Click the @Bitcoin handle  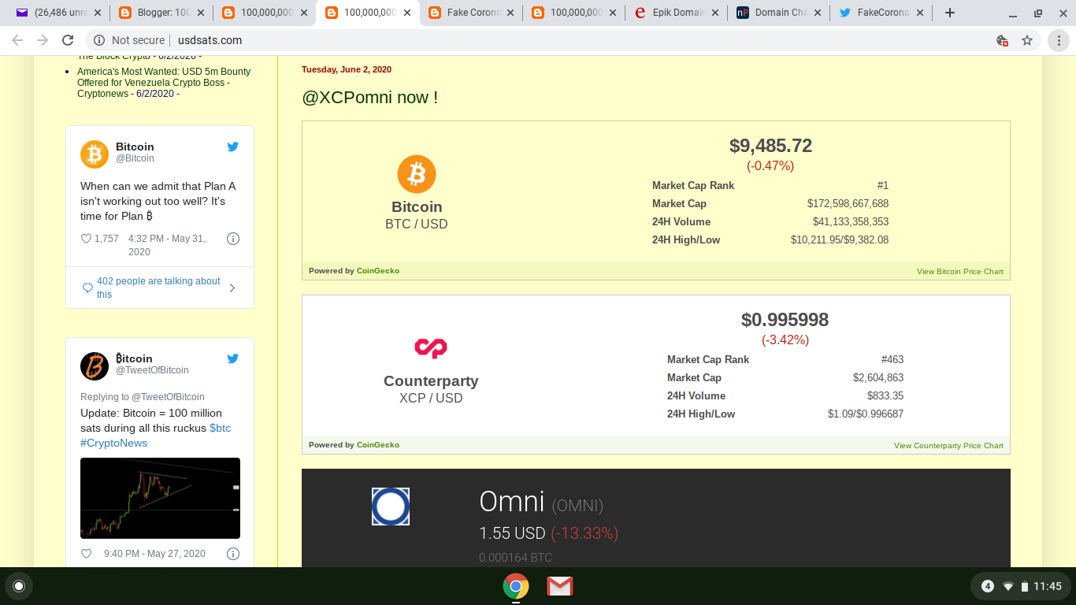135,158
